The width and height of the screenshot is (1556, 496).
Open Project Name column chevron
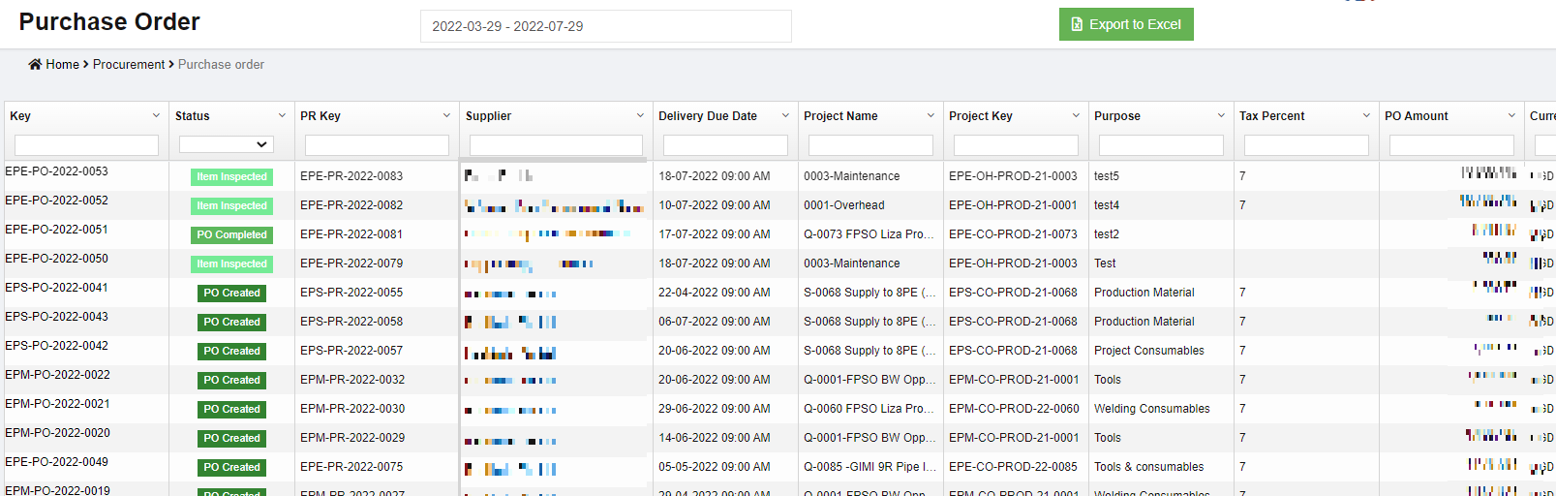pyautogui.click(x=931, y=116)
